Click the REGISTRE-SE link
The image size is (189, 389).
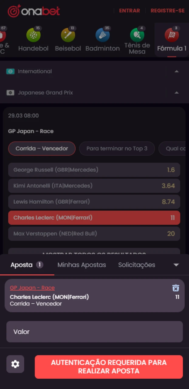(167, 10)
